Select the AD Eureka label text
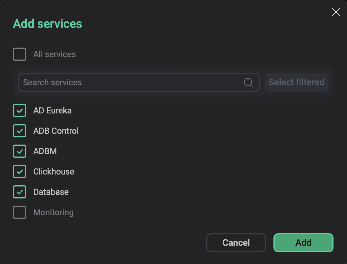347x264 pixels. 52,110
